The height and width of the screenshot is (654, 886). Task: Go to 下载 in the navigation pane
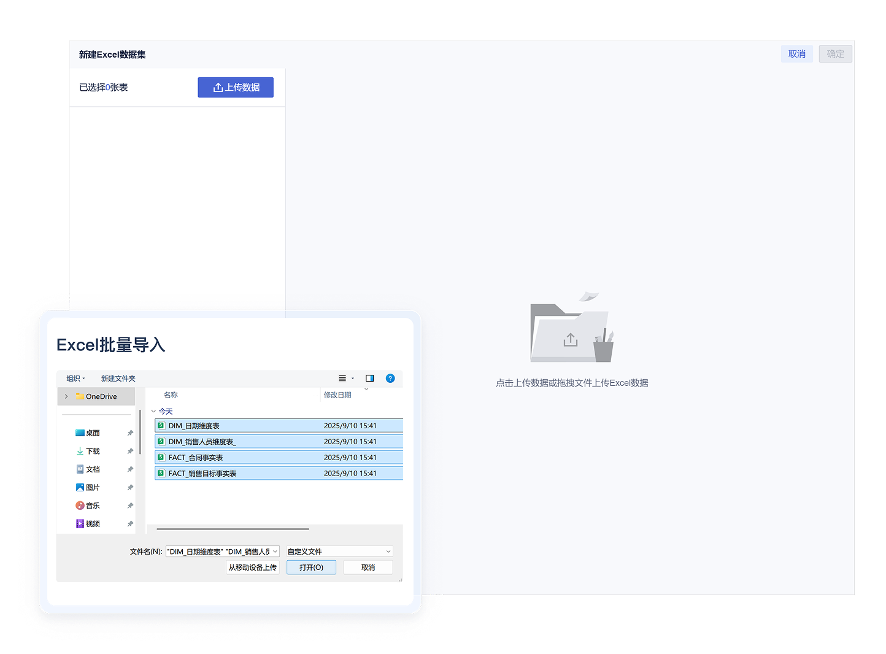(93, 451)
